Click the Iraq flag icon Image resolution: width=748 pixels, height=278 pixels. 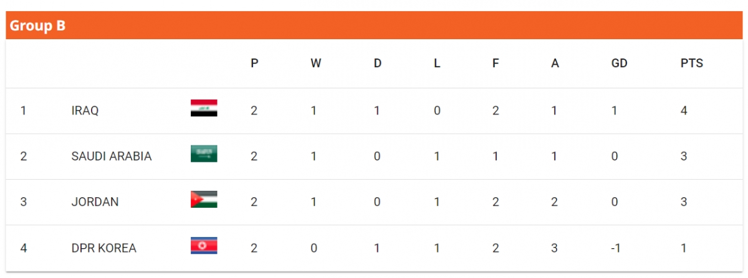pos(204,108)
